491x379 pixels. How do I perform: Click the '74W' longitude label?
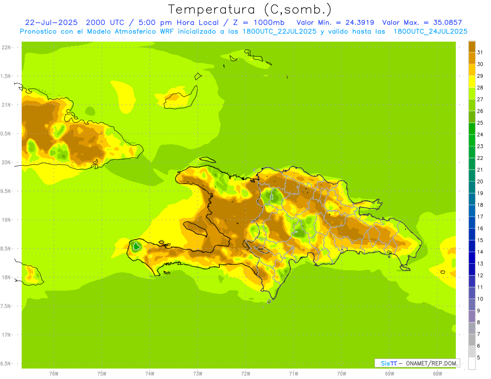pos(150,374)
